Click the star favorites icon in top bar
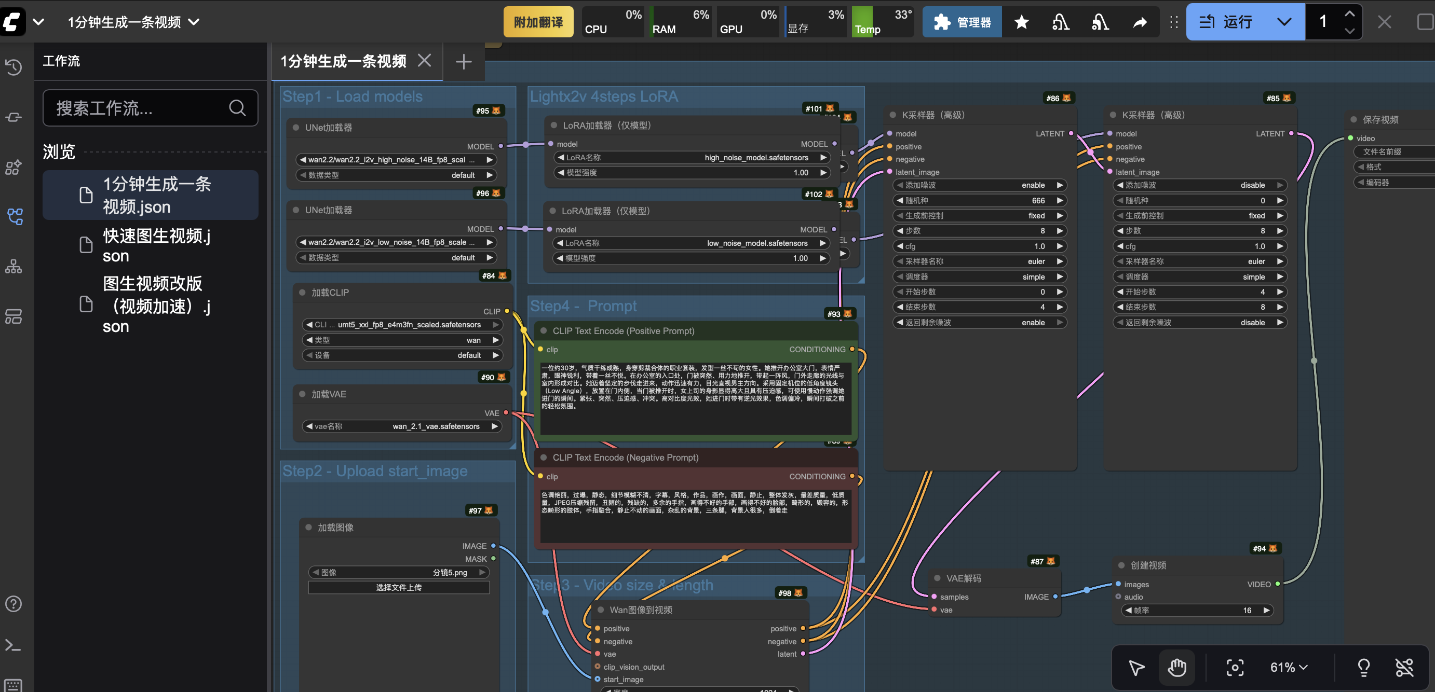The image size is (1435, 692). coord(1021,22)
